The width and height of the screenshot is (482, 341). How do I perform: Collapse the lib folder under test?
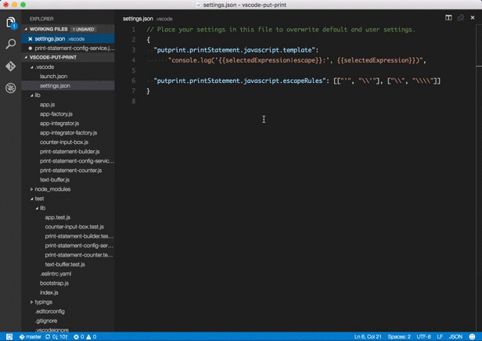(37, 208)
